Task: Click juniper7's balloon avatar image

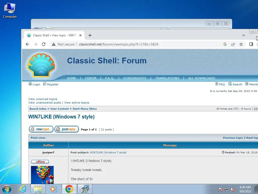Action: coord(42,175)
